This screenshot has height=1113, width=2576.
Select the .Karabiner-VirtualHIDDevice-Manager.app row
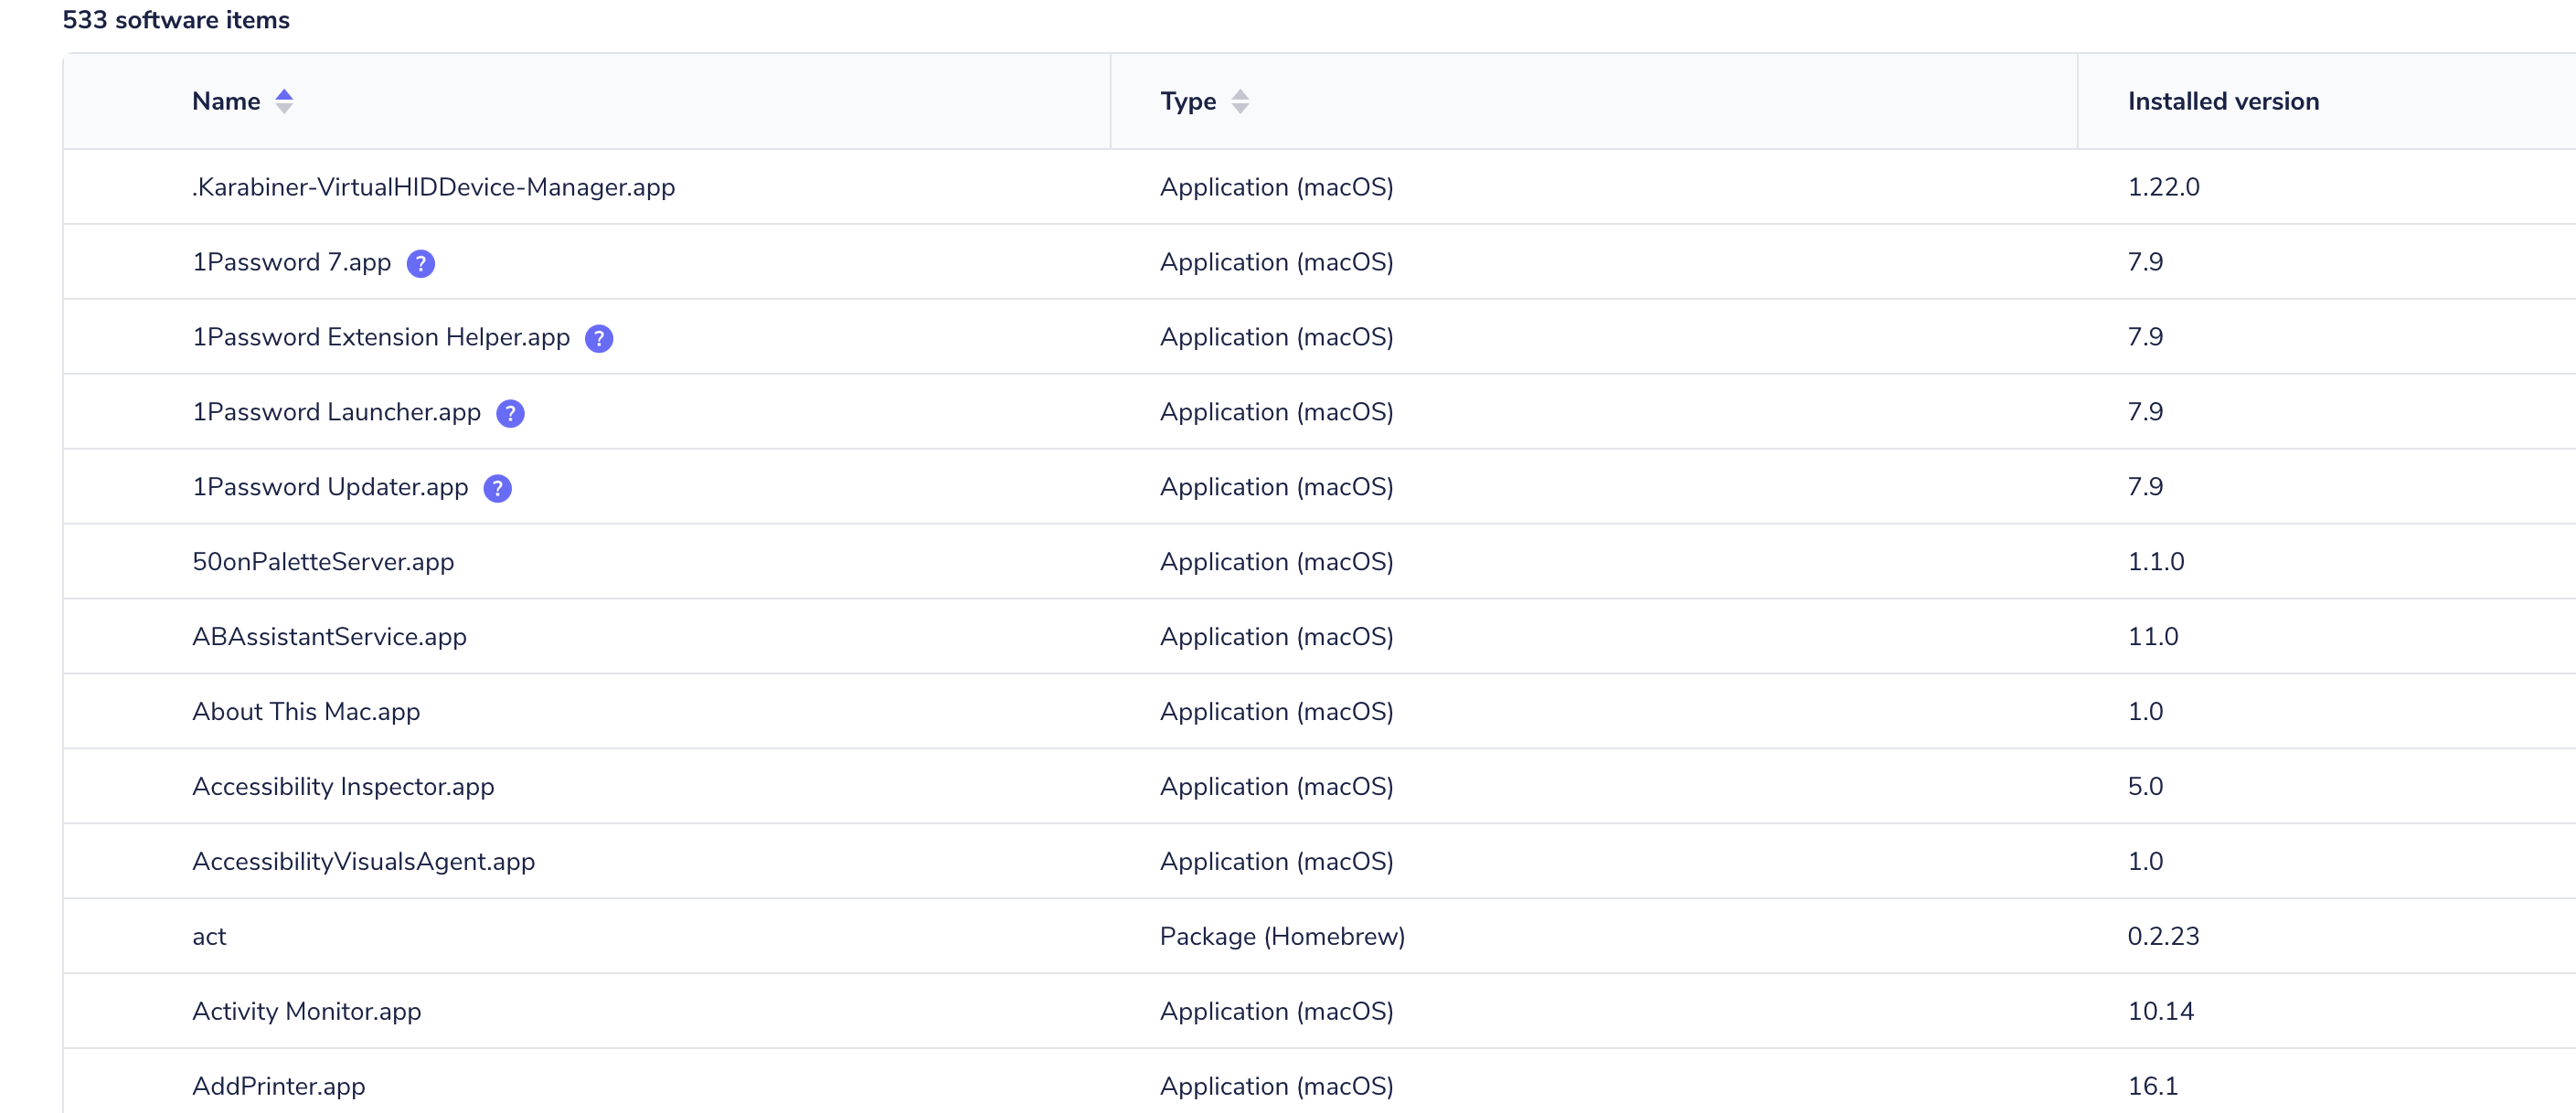(x=433, y=187)
